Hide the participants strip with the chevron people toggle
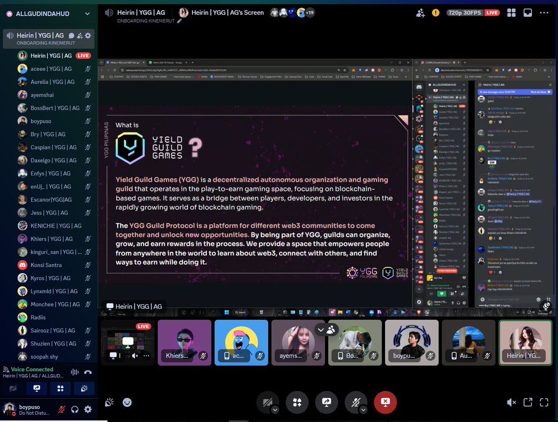Screen dimensions: 558x422 pos(326,330)
